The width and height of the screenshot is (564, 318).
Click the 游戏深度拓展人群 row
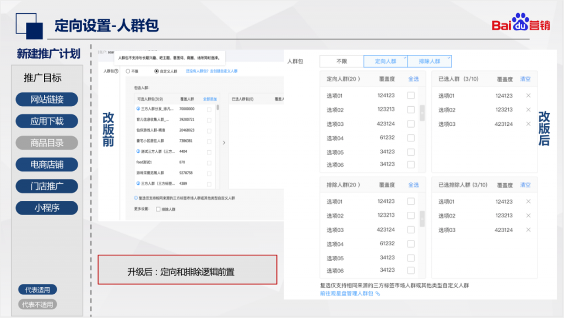(173, 173)
